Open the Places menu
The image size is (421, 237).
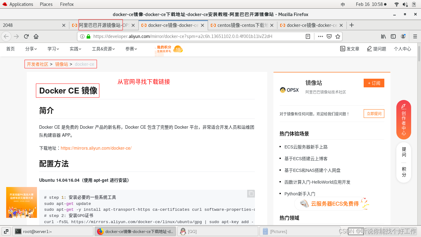(46, 4)
